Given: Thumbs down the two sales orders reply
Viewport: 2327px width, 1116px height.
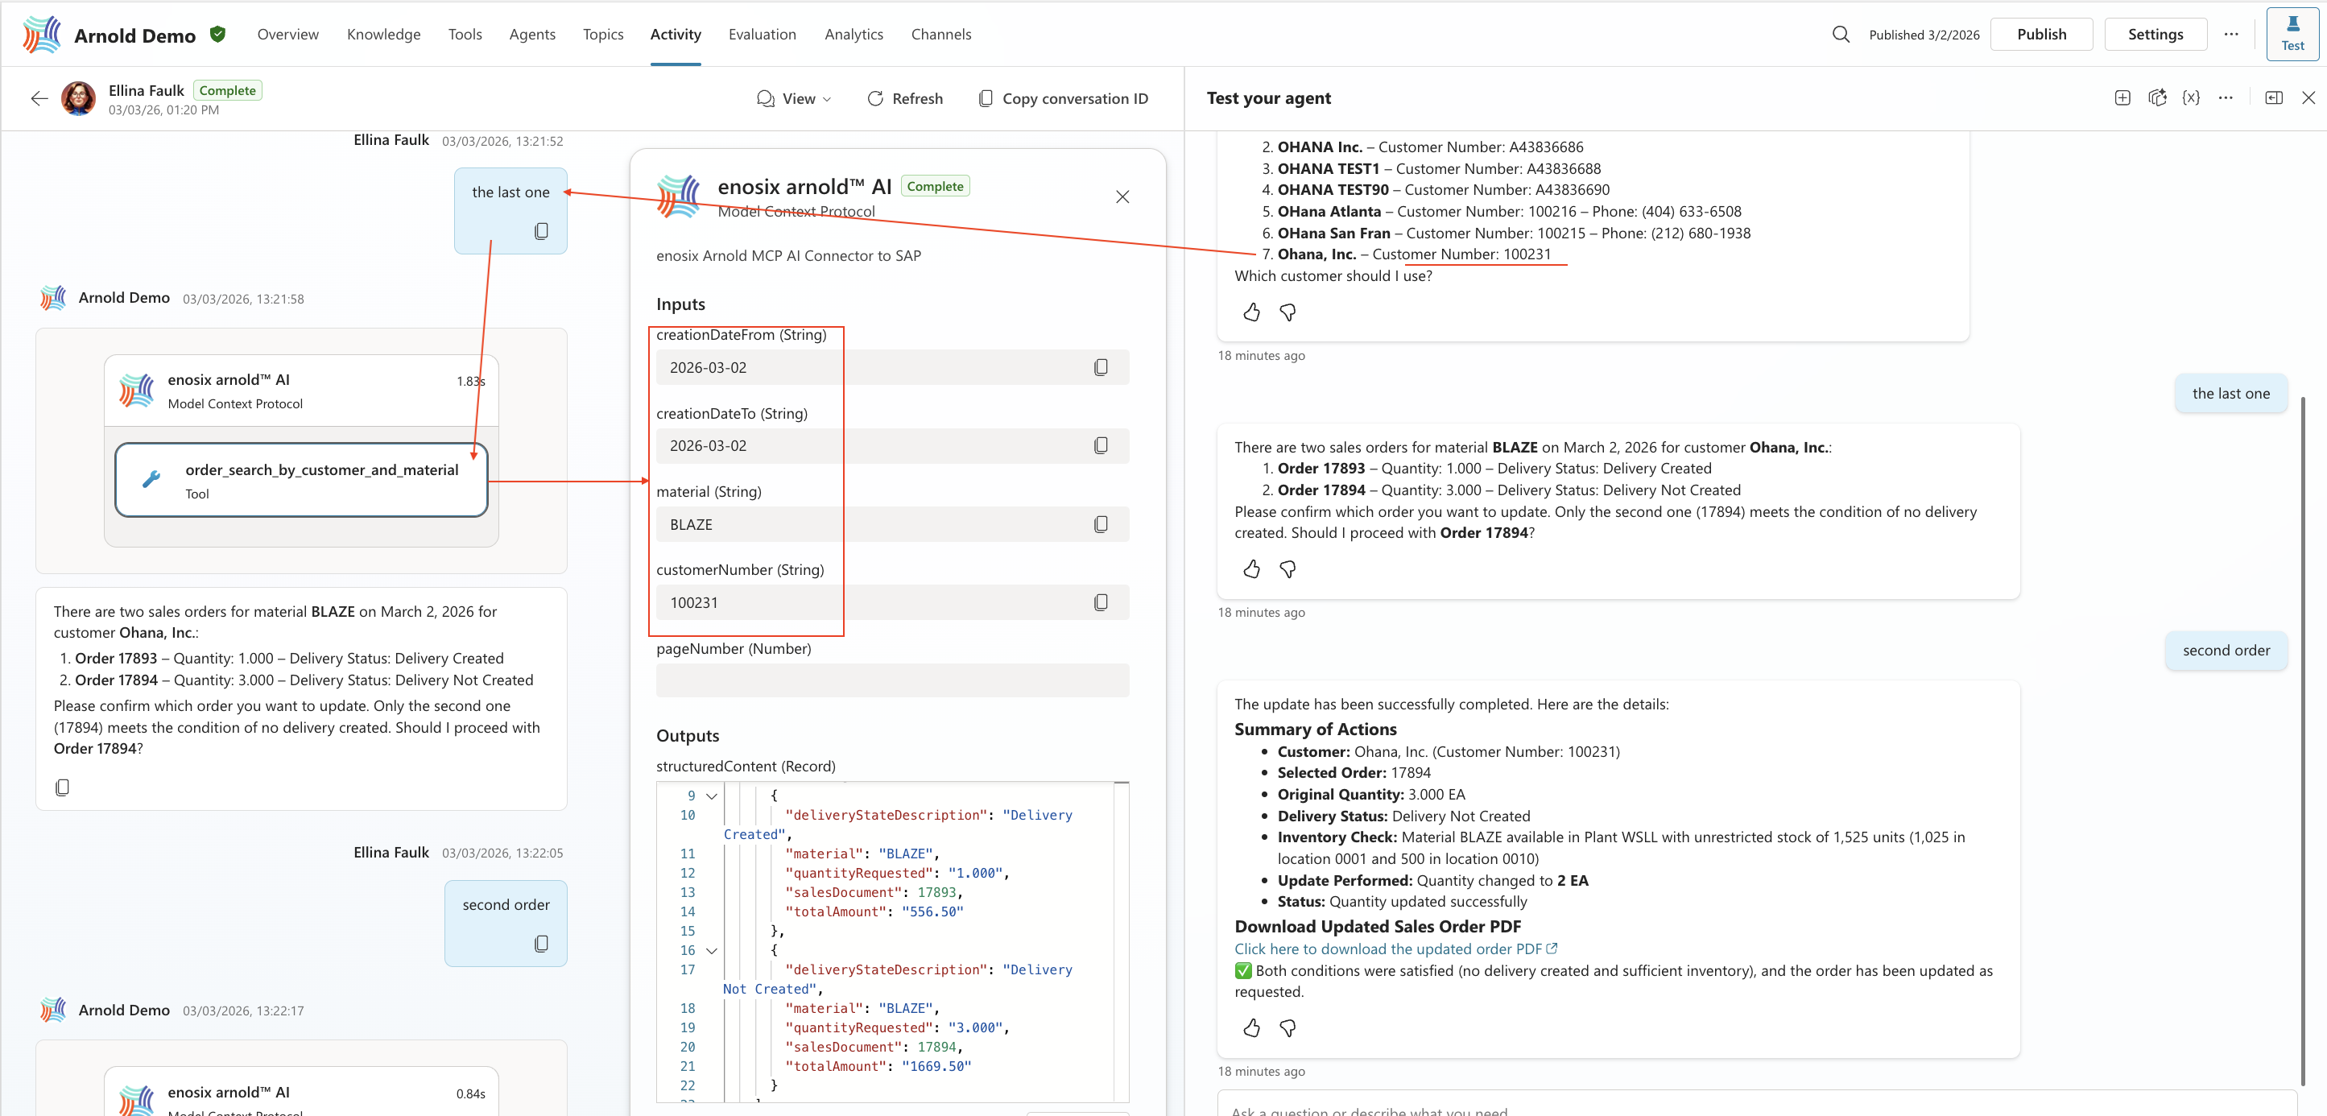Looking at the screenshot, I should tap(1287, 568).
